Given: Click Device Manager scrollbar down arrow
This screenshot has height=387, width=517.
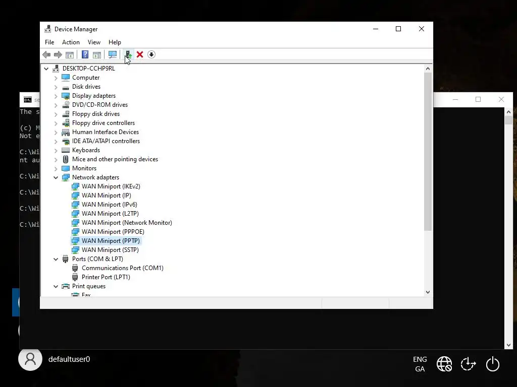Looking at the screenshot, I should point(428,292).
